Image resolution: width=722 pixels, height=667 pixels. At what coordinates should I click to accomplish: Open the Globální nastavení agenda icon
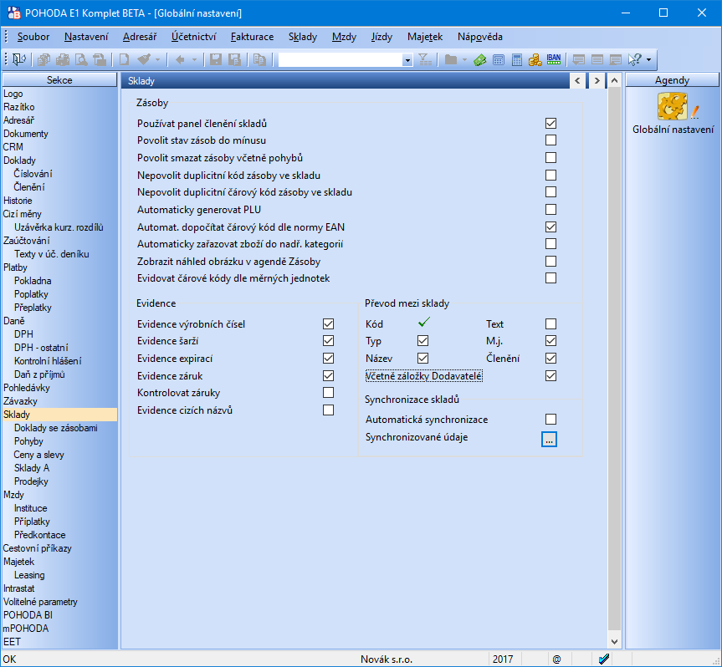click(673, 106)
